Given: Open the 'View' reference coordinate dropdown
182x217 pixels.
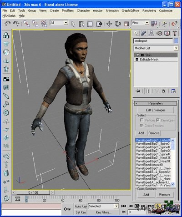Looking at the screenshot, I should tap(147, 23).
